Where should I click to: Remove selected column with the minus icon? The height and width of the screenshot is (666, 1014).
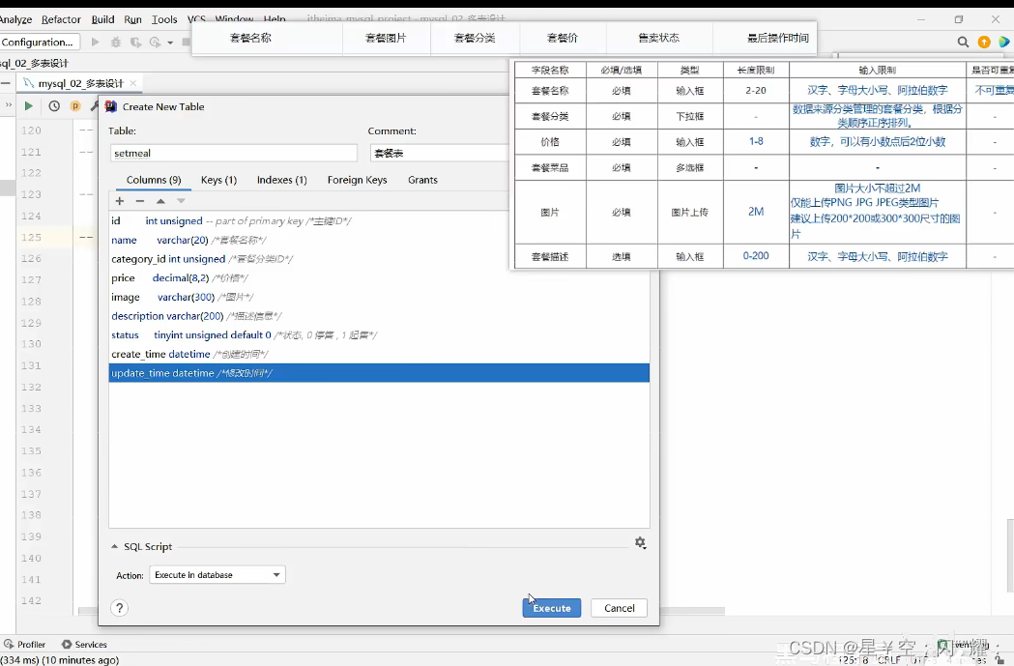(140, 201)
